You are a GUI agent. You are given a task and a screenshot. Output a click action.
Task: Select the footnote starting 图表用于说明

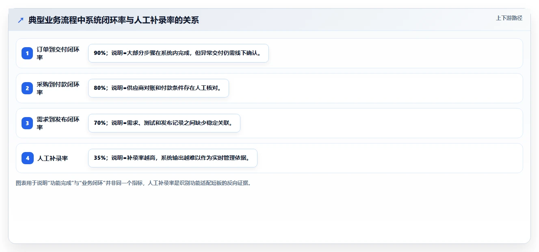(x=133, y=183)
